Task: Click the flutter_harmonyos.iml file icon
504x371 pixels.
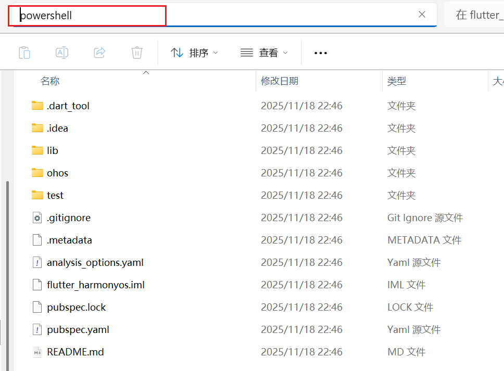Action: coord(37,285)
